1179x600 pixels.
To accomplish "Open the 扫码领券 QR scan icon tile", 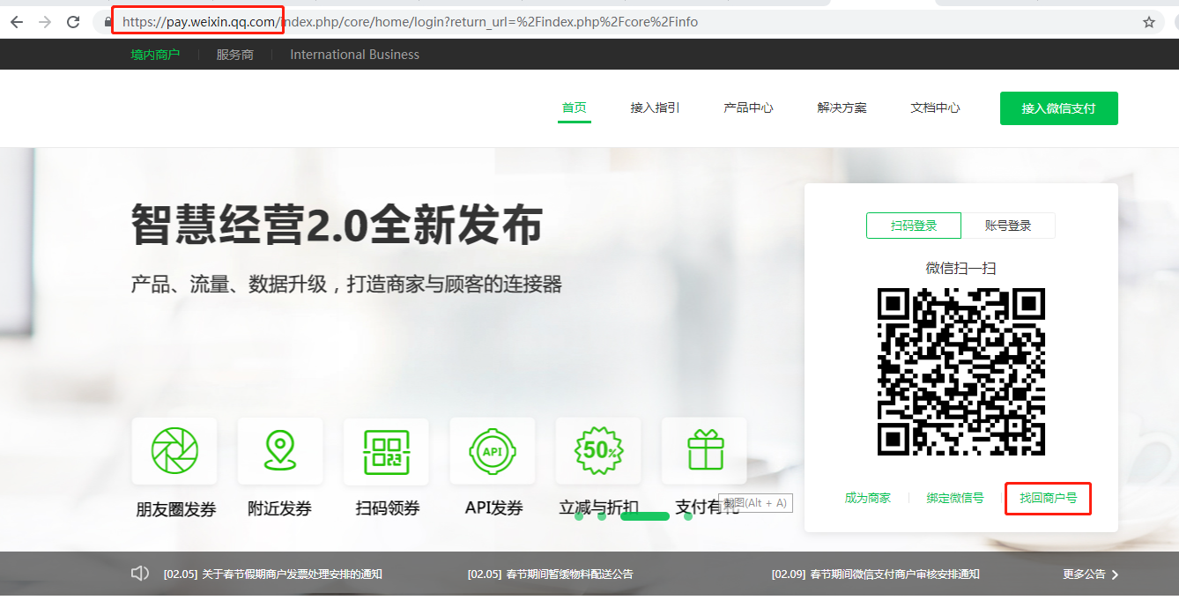I will click(386, 451).
